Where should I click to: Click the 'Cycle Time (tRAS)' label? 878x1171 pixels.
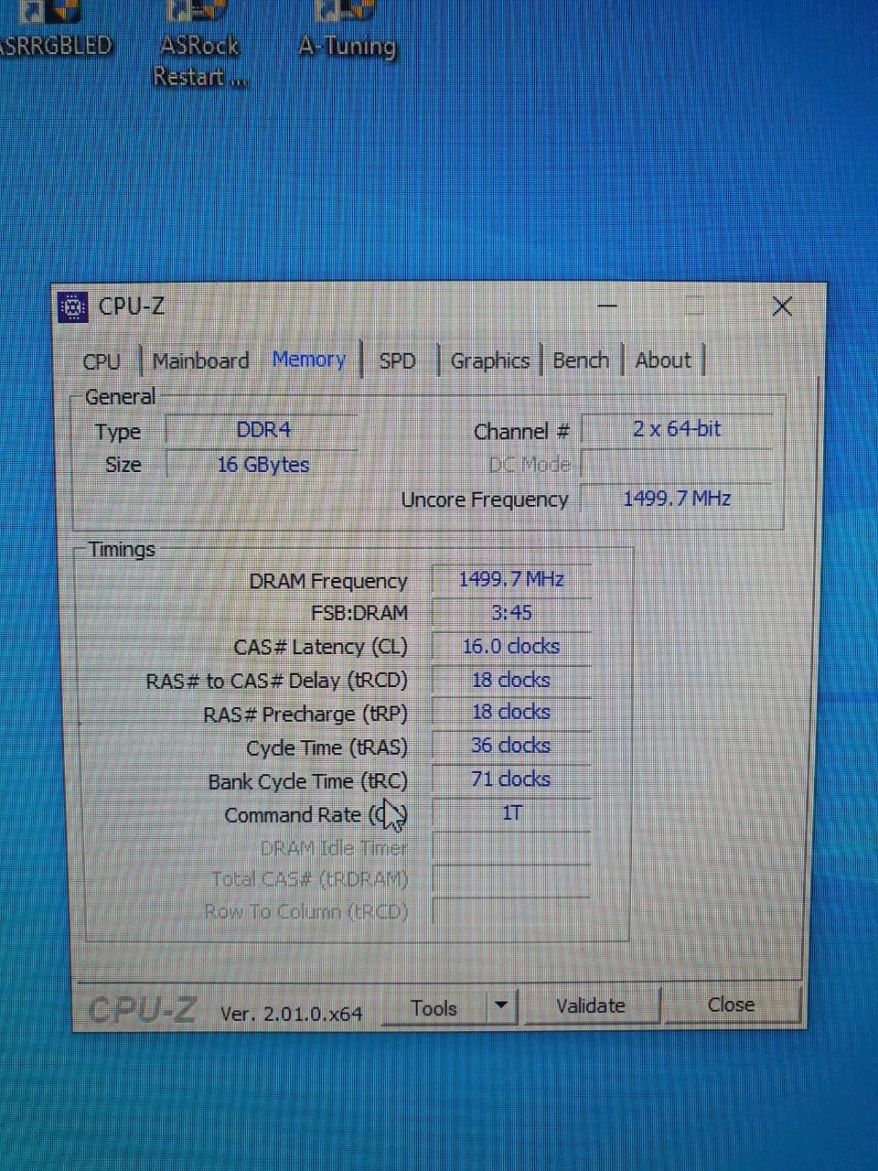coord(327,748)
